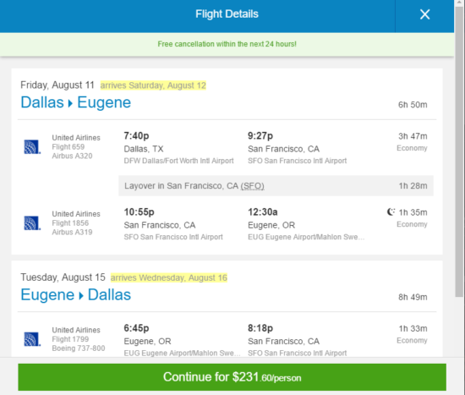Click the free cancellation notice banner
Viewport: 465px width, 395px height.
[x=227, y=44]
